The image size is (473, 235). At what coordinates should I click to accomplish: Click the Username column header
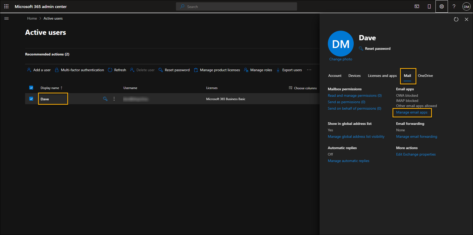tap(130, 88)
